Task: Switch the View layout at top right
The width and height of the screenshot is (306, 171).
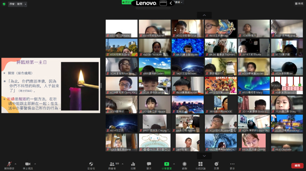Action: [299, 4]
